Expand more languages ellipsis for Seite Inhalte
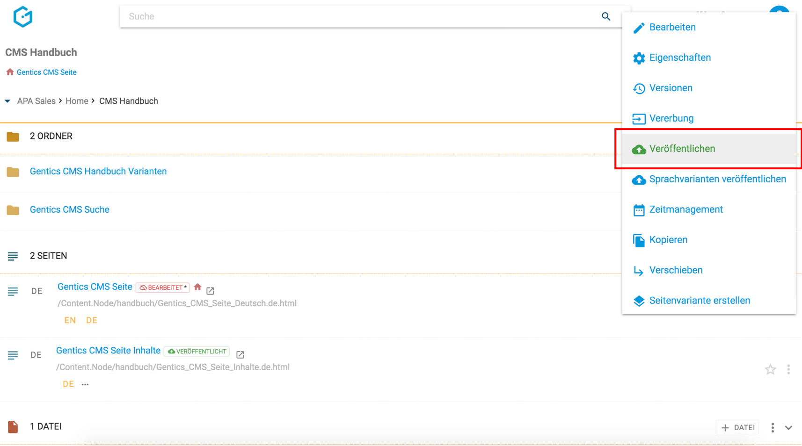802x446 pixels. coord(85,384)
